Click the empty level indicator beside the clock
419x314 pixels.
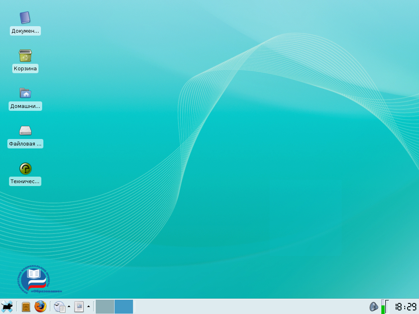(387, 307)
